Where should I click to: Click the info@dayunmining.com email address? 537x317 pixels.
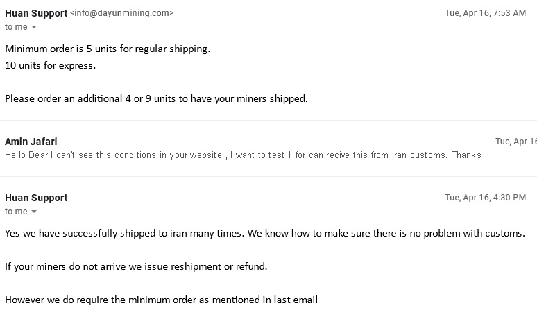pos(122,13)
